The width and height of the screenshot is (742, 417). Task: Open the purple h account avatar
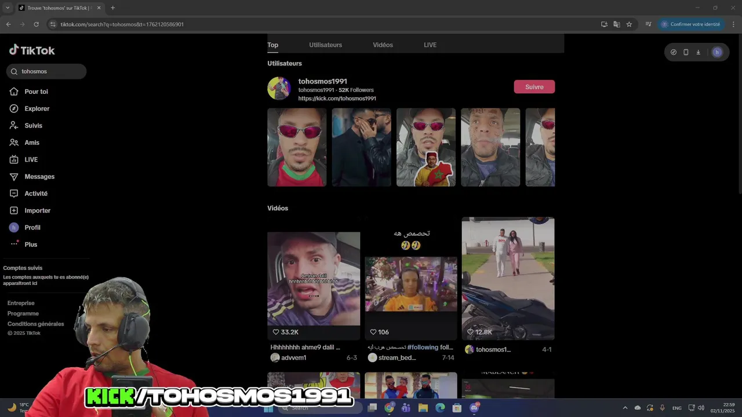pos(717,52)
